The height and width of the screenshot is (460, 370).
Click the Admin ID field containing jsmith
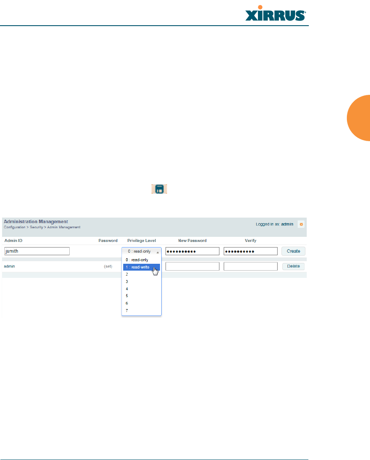37,251
